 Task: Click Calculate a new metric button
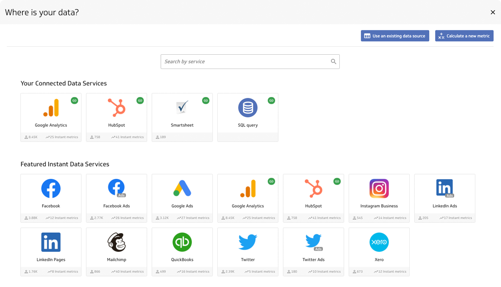pos(464,36)
